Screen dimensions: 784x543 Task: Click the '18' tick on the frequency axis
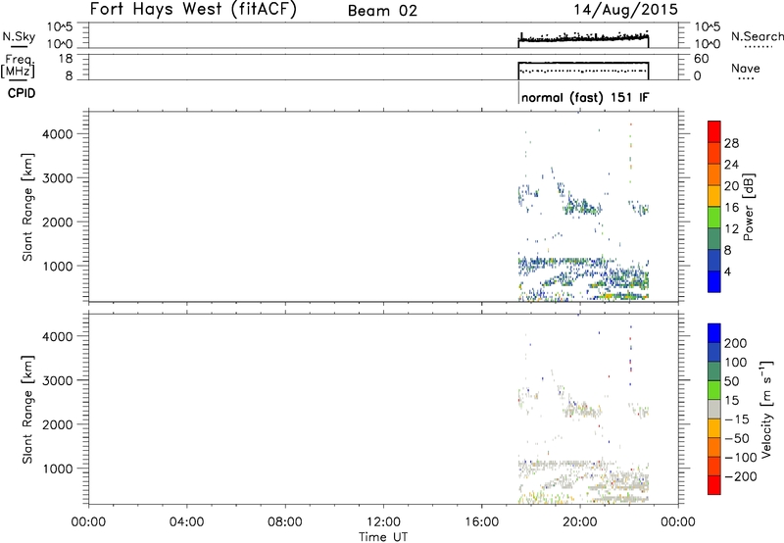(66, 59)
